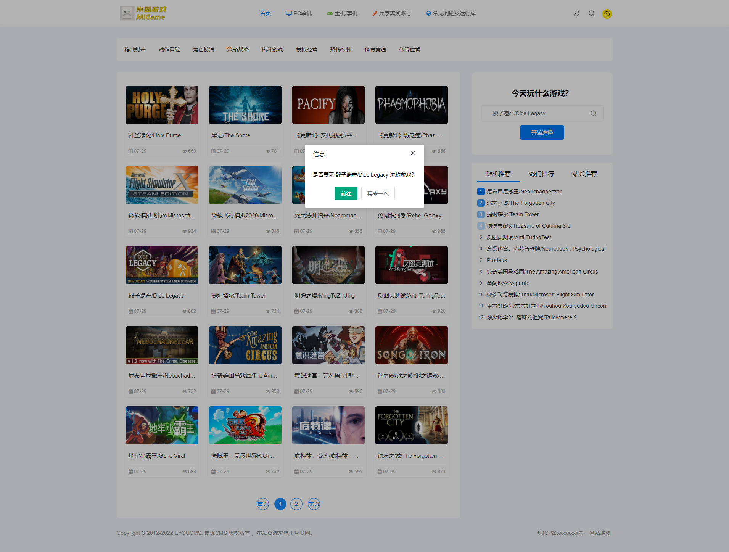Click title 提姆塔尔/Team Tower in the game grid

(x=238, y=296)
